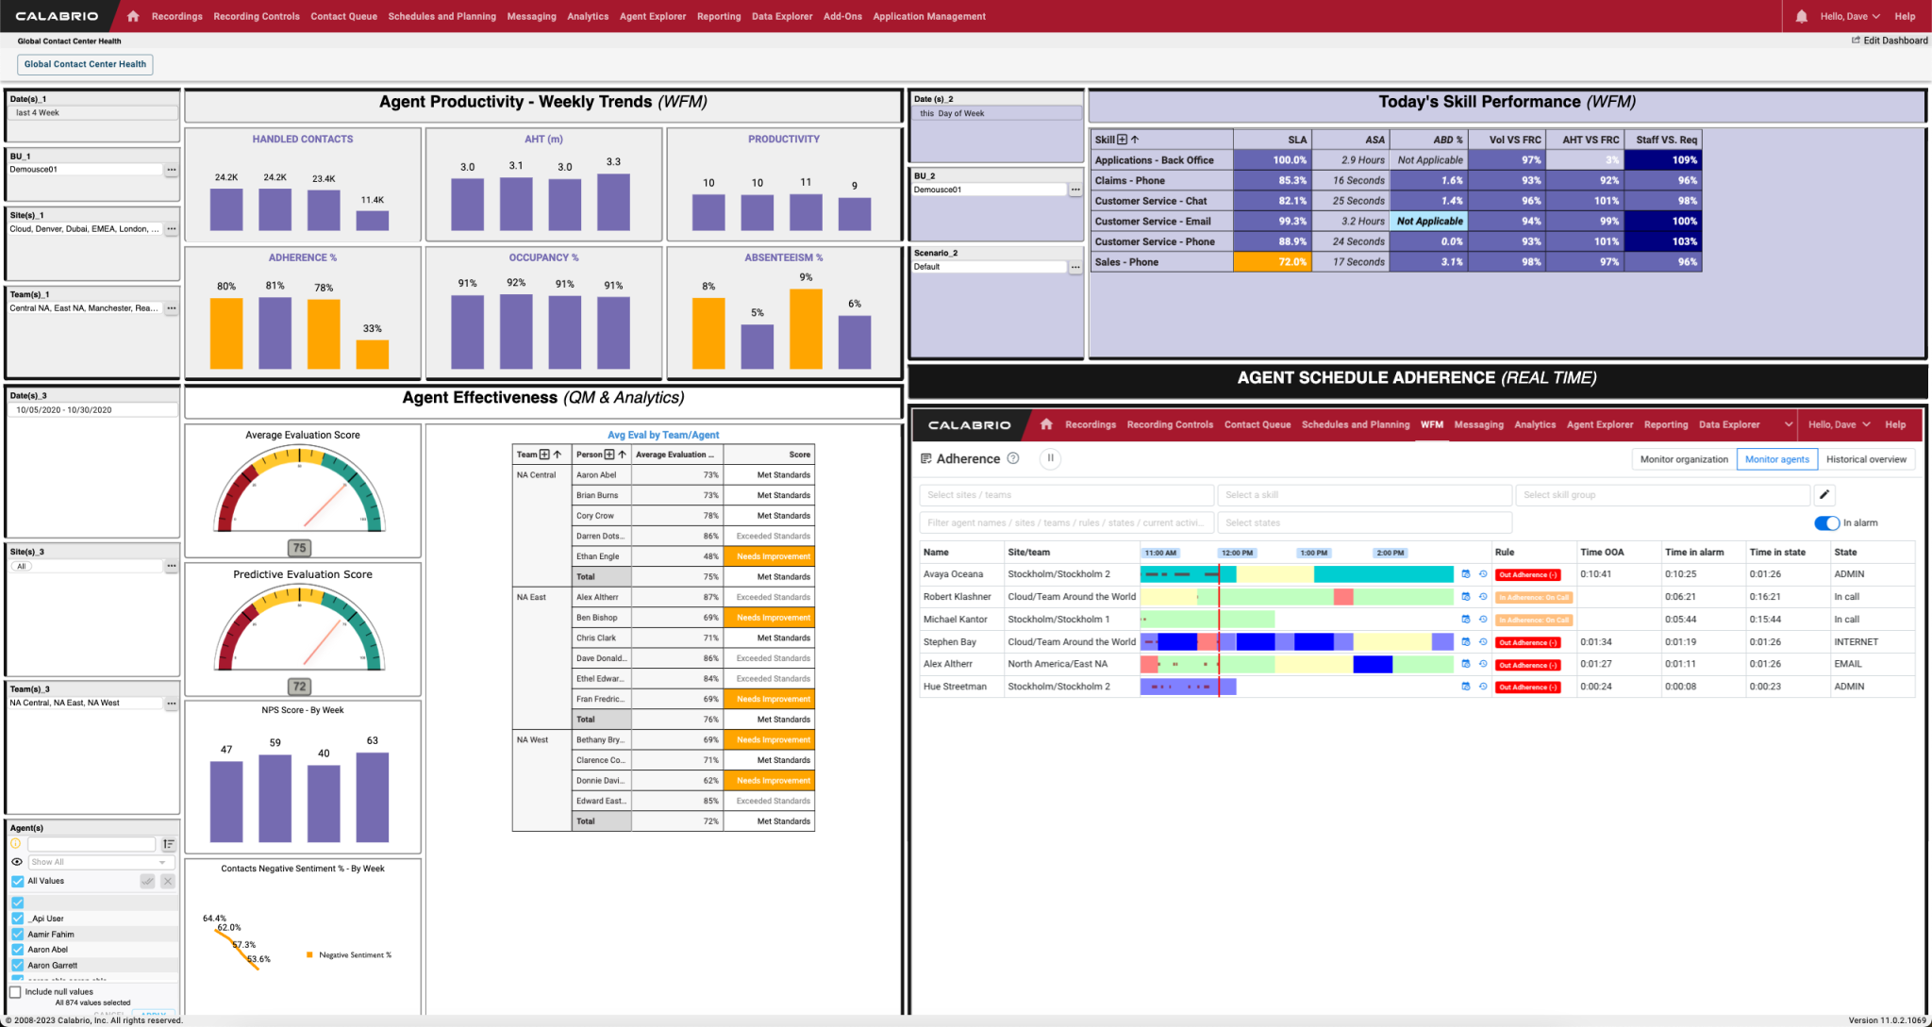
Task: Switch to the Historical overview tab
Action: pos(1866,458)
